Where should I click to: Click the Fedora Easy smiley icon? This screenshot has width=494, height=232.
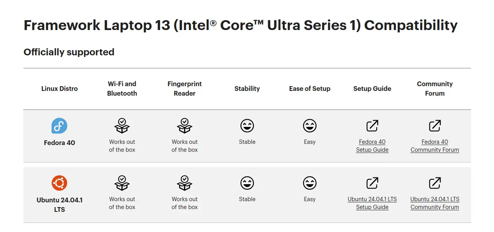tap(310, 126)
